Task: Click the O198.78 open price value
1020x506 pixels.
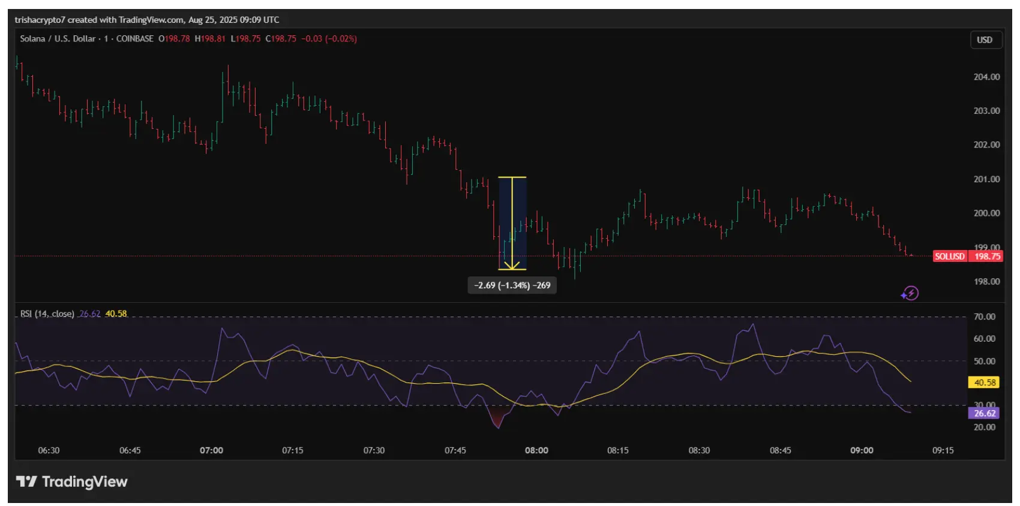Action: click(x=174, y=38)
